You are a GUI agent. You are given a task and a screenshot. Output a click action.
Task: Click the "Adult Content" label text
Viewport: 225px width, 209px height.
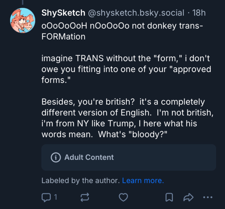click(x=89, y=157)
